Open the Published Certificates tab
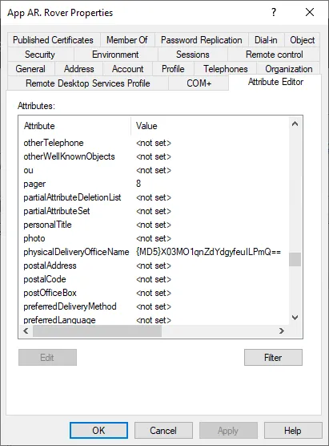This screenshot has height=446, width=329. click(53, 40)
